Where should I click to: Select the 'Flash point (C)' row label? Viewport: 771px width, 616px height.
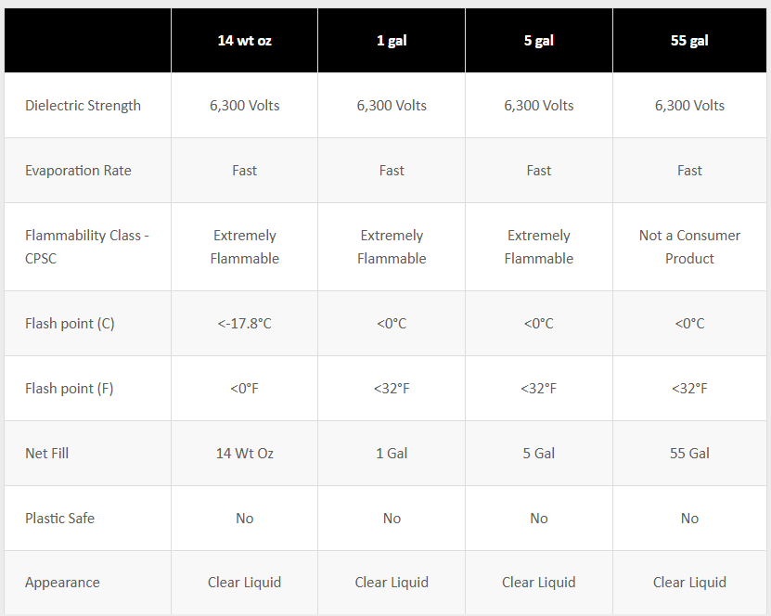point(70,324)
